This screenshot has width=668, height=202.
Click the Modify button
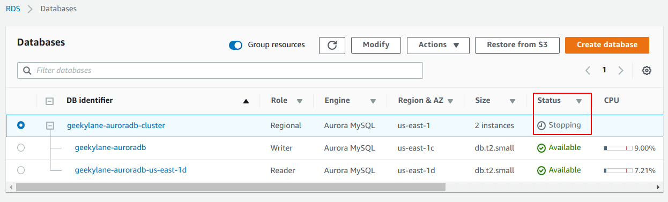pos(376,45)
